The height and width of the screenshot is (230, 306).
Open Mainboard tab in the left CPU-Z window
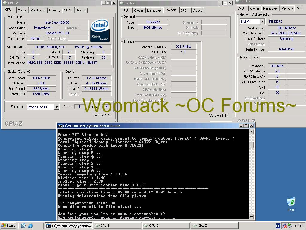click(x=38, y=10)
